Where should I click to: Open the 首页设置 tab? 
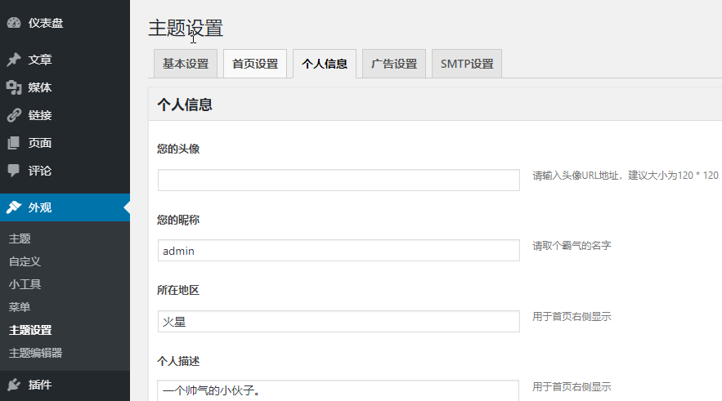pos(255,64)
